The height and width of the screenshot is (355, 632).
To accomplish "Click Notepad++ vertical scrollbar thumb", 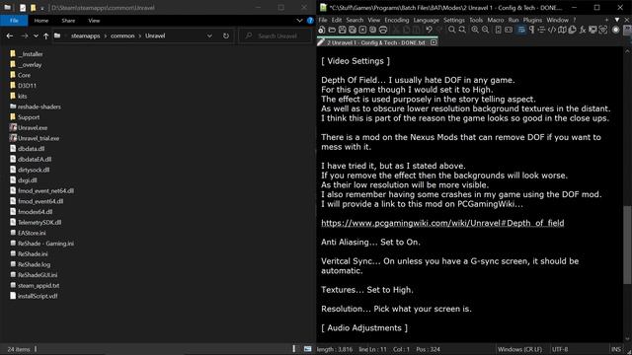I will click(628, 245).
